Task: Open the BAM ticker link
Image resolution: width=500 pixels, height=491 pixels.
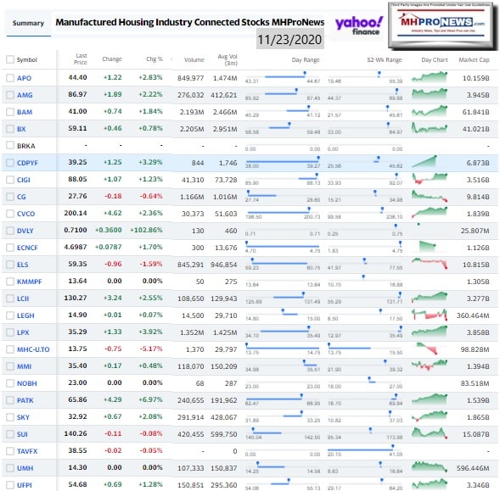Action: click(x=25, y=112)
